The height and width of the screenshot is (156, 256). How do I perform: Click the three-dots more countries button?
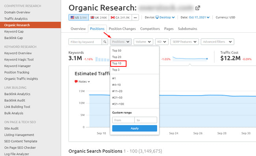pyautogui.click(x=135, y=17)
